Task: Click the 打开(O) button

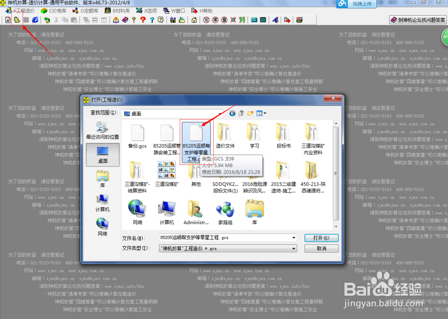Action: [x=321, y=238]
